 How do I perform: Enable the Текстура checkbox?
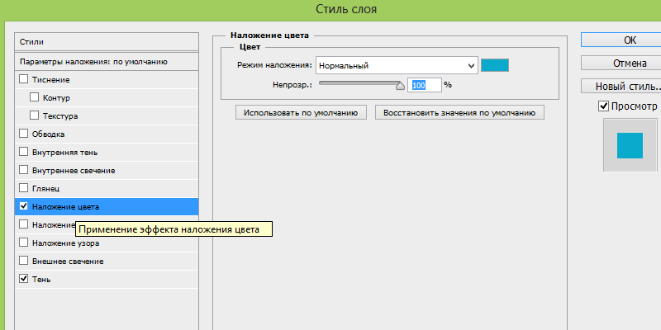click(35, 115)
